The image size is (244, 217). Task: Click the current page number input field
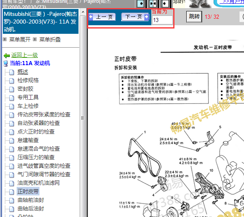pyautogui.click(x=162, y=20)
